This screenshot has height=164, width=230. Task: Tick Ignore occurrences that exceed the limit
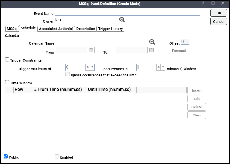click(x=68, y=74)
